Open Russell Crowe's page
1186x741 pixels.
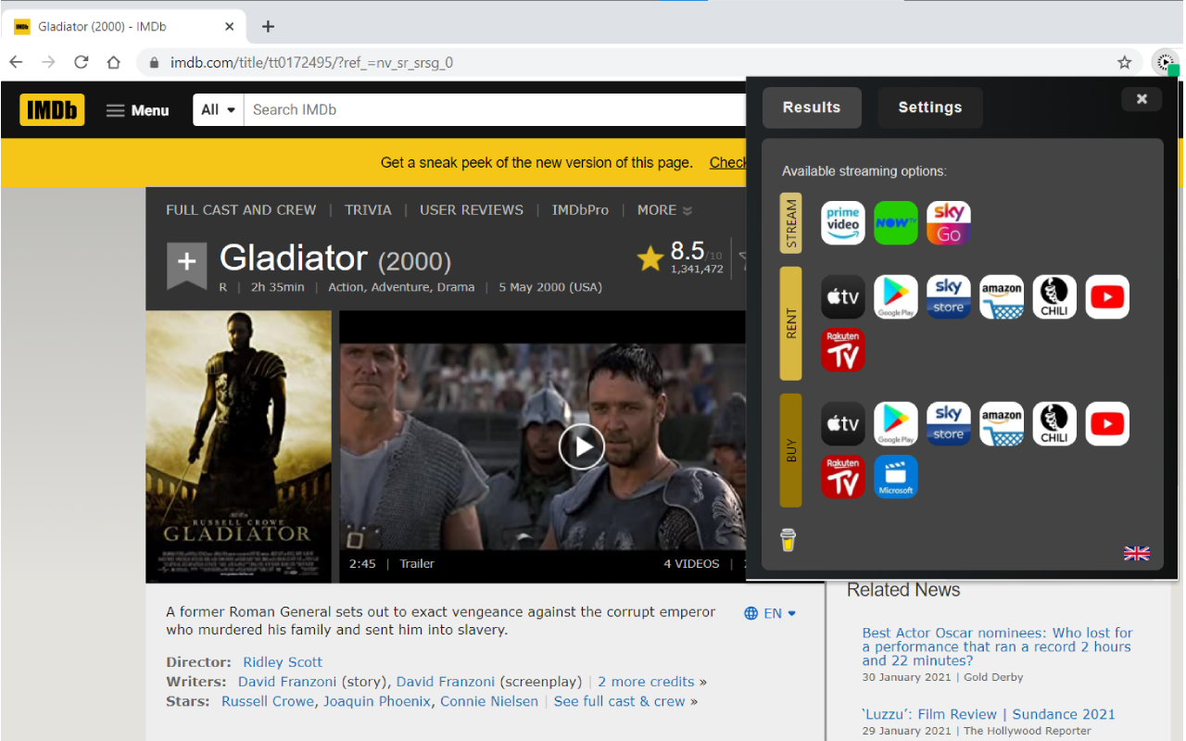point(268,701)
